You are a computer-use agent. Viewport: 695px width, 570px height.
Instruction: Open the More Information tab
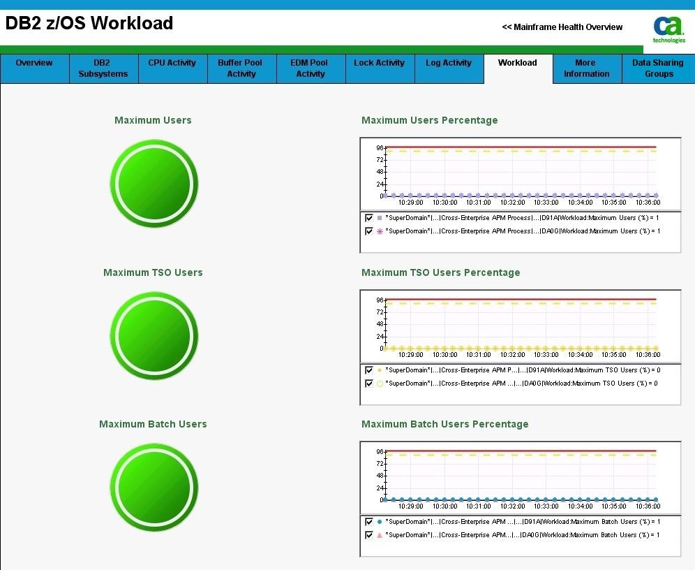click(x=588, y=68)
